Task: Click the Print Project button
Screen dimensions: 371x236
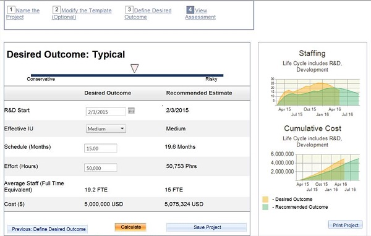Action: click(x=346, y=225)
